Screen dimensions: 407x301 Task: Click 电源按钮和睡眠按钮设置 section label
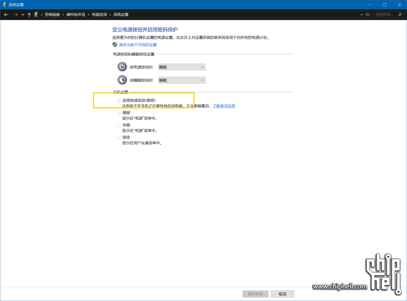pyautogui.click(x=133, y=54)
